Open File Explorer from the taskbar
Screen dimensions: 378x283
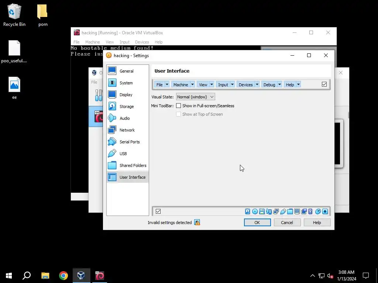45,276
